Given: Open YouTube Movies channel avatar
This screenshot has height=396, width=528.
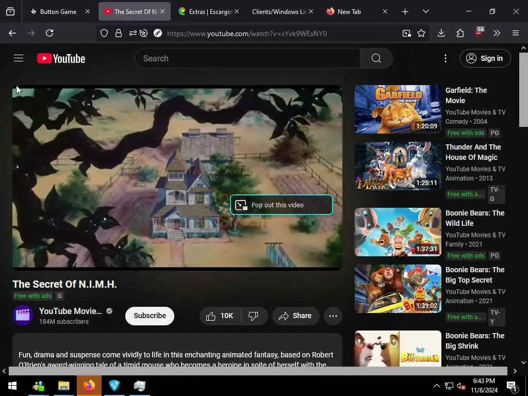Looking at the screenshot, I should pos(23,315).
